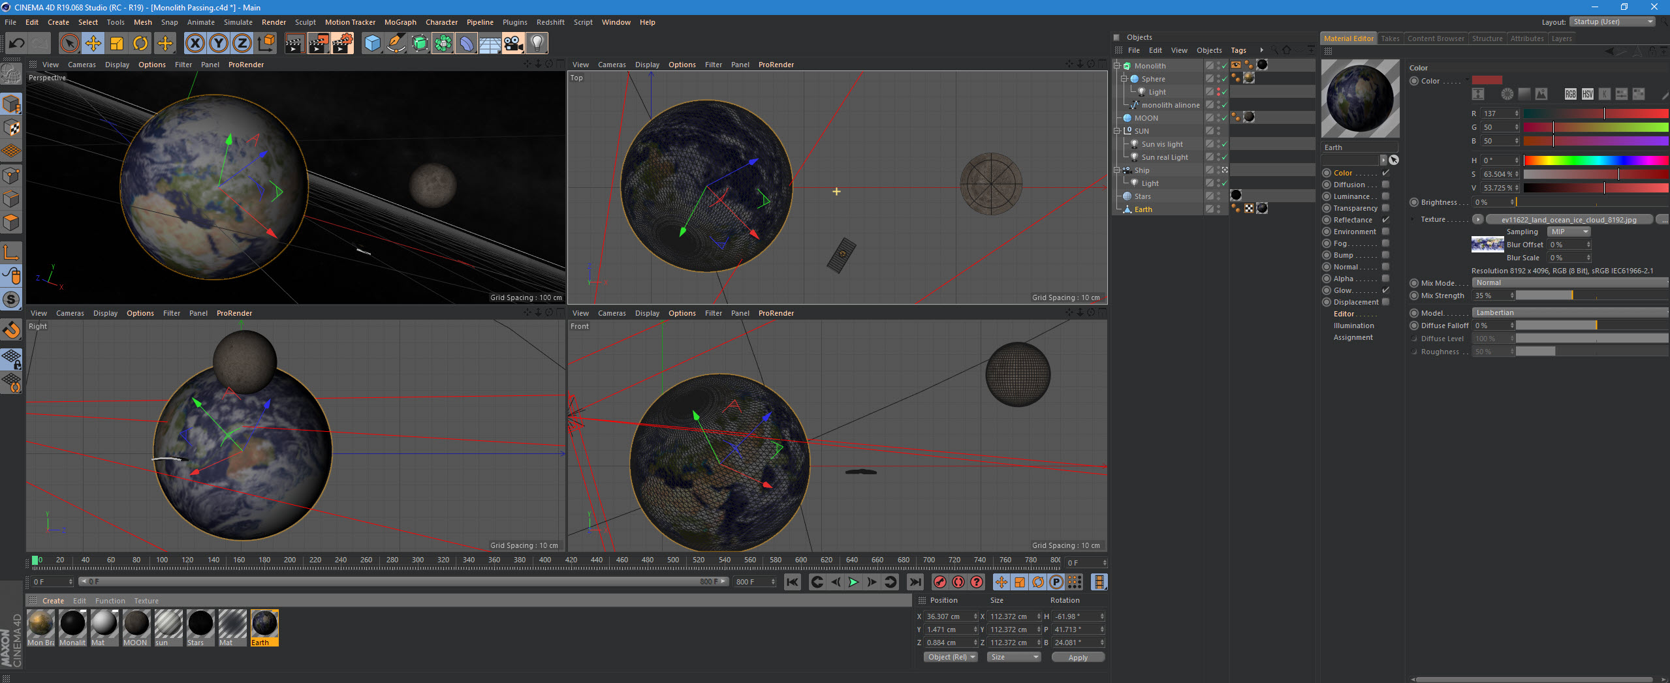Open the Sampling MIP dropdown

pyautogui.click(x=1569, y=232)
